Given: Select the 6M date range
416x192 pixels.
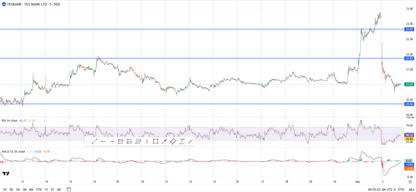Looking at the screenshot, I should pos(31,189).
